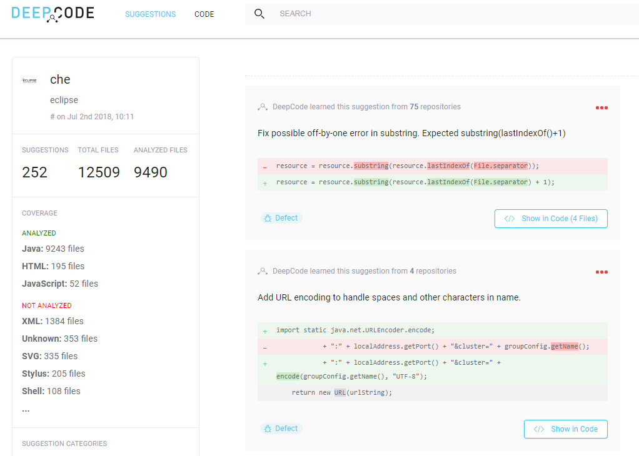Click the star icon inside the first Defect label
This screenshot has height=456, width=639.
pyautogui.click(x=268, y=218)
